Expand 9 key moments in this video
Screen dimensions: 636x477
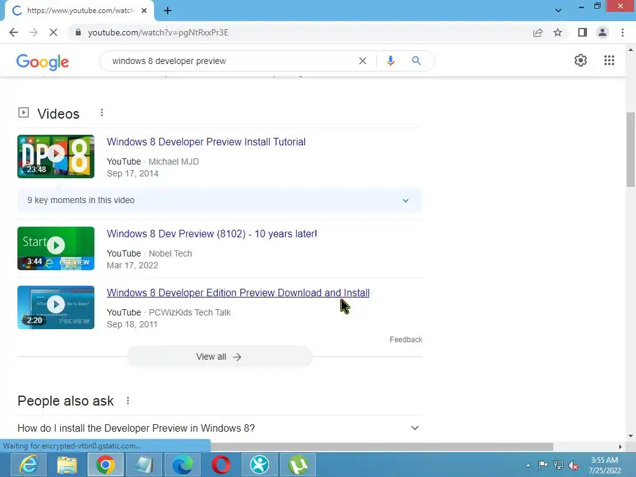point(219,201)
